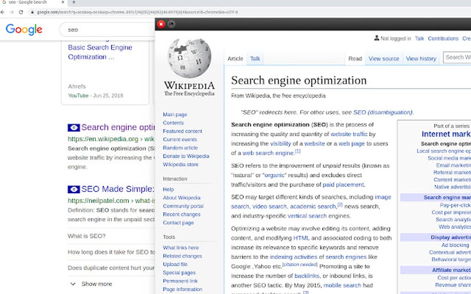Image resolution: width=471 pixels, height=294 pixels.
Task: Click the Not logged in user icon
Action: click(376, 38)
